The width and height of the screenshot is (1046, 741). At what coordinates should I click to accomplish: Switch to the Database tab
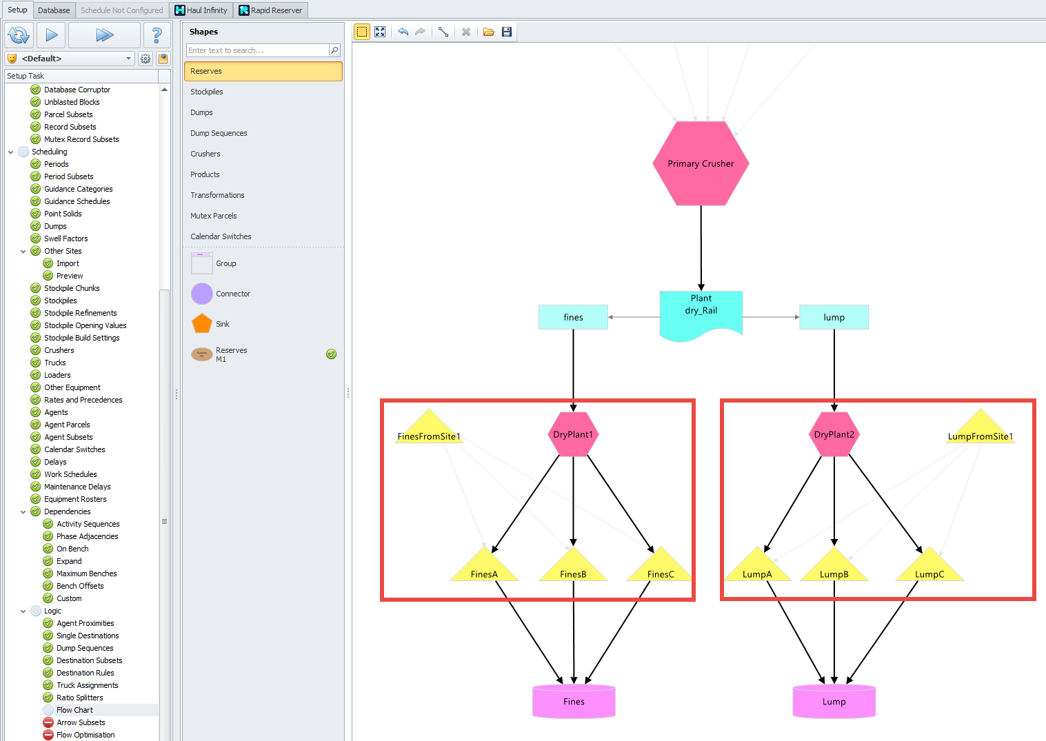pos(54,10)
